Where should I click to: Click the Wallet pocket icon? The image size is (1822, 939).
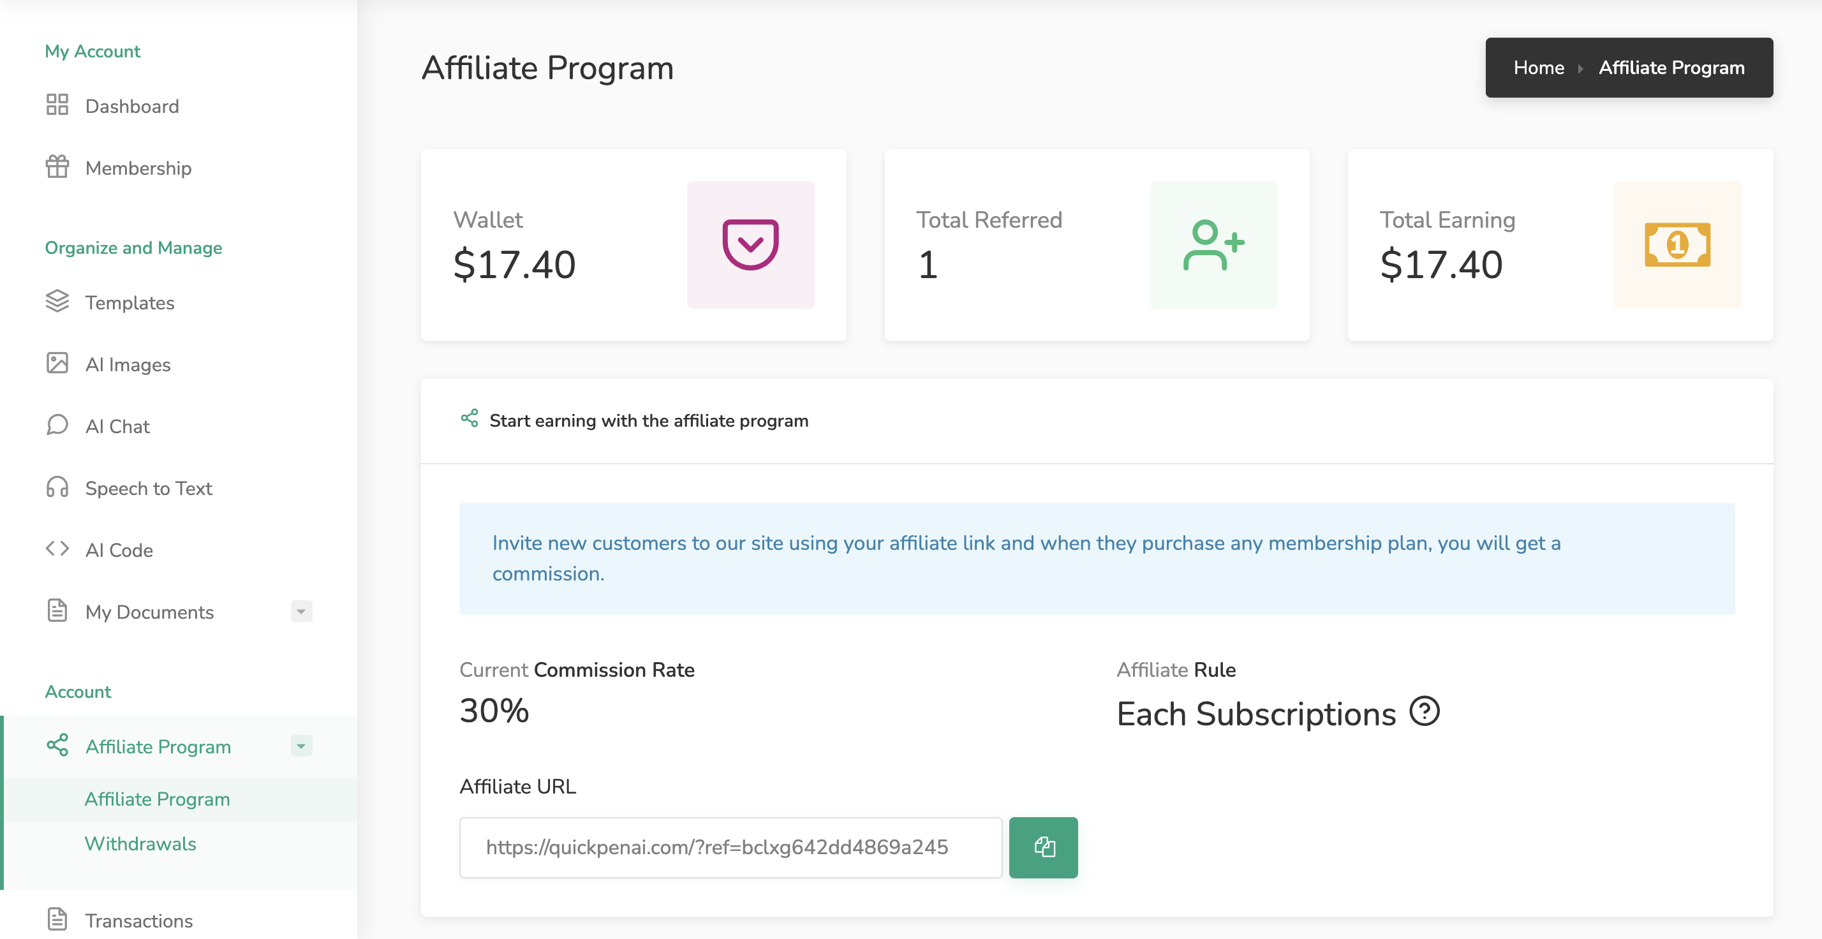[x=750, y=245]
